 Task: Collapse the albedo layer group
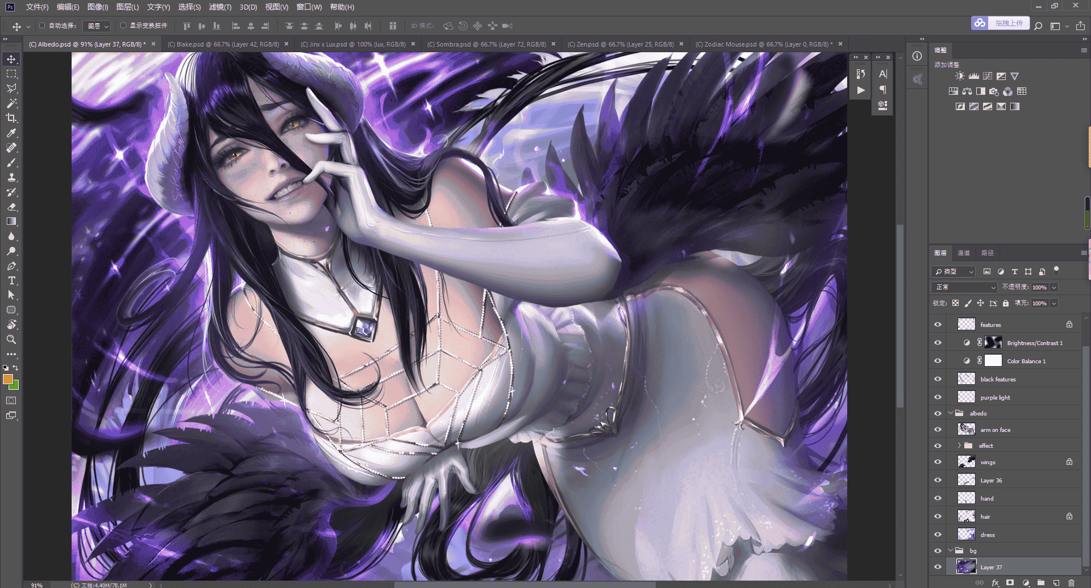(951, 413)
